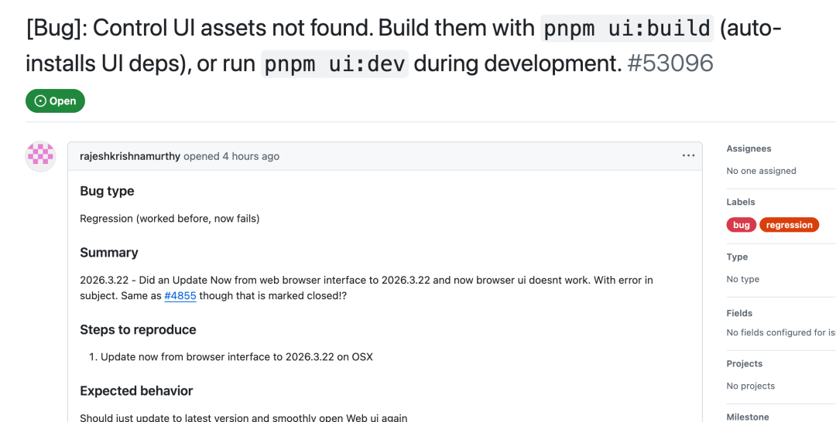Click the rajeshkrishnamurthy avatar image
This screenshot has width=836, height=422.
click(40, 156)
